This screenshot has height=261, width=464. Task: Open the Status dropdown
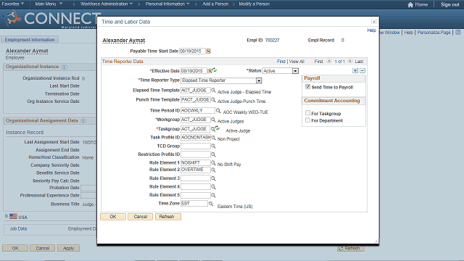pos(295,71)
